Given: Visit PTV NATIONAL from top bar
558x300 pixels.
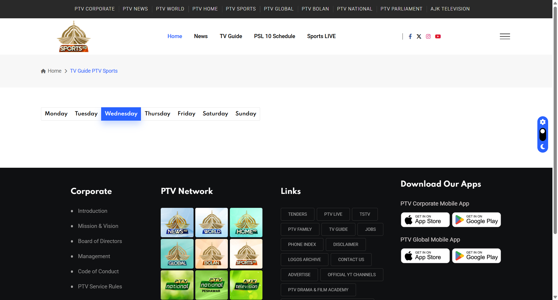Looking at the screenshot, I should 355,9.
